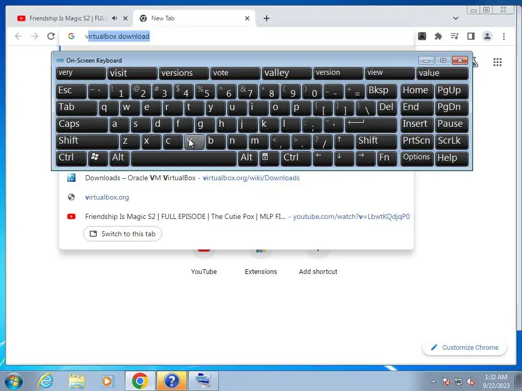The height and width of the screenshot is (391, 522).
Task: Click the down arrow key
Action: pyautogui.click(x=344, y=159)
